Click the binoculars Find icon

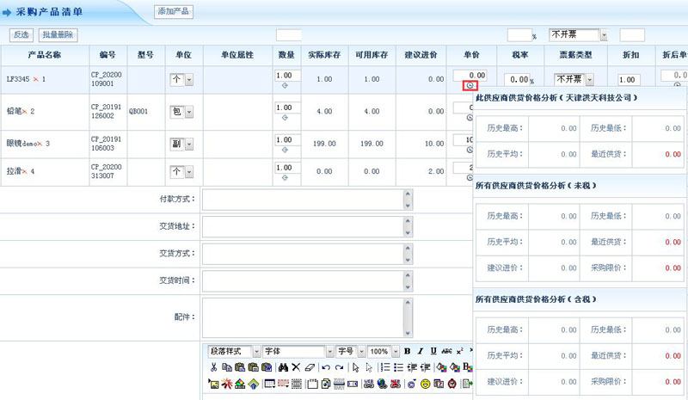[x=282, y=367]
